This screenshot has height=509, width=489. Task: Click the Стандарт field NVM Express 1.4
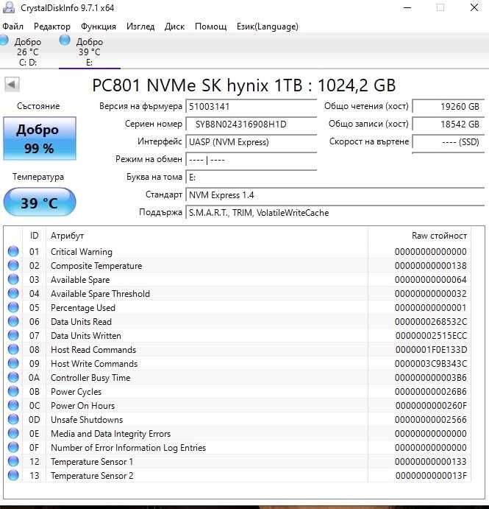tap(335, 195)
